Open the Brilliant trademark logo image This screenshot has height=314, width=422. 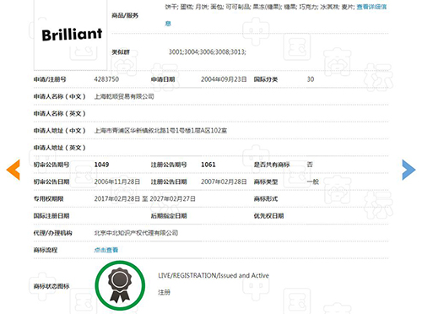tap(72, 35)
